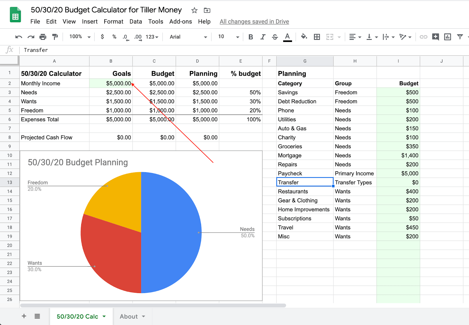Open horizontal align dropdown
The image size is (469, 325).
pos(355,37)
